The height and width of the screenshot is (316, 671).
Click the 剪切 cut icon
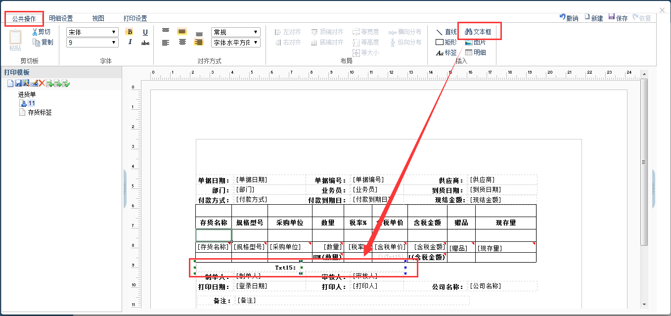point(41,32)
